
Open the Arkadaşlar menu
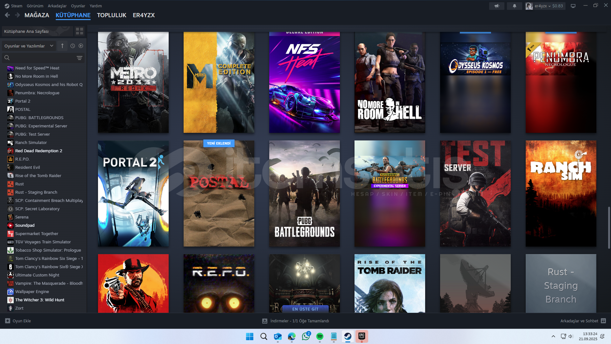click(x=57, y=6)
